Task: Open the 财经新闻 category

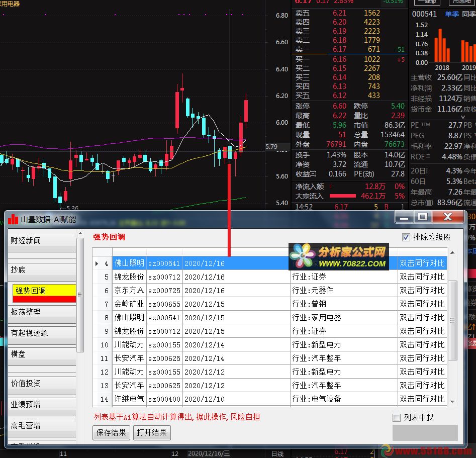Action: point(42,243)
